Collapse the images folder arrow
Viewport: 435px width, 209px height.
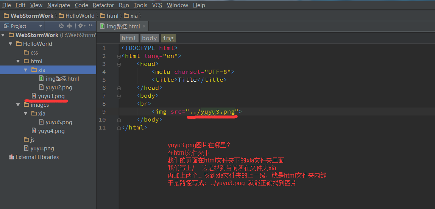point(18,105)
